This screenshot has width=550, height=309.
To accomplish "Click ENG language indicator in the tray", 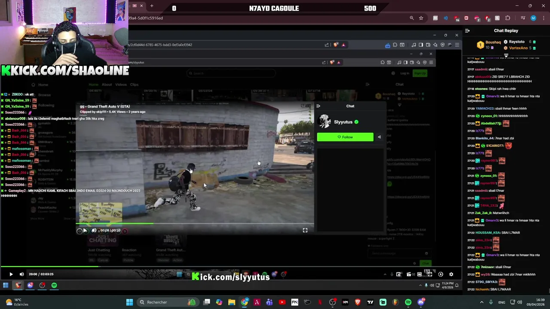I will 502,302.
